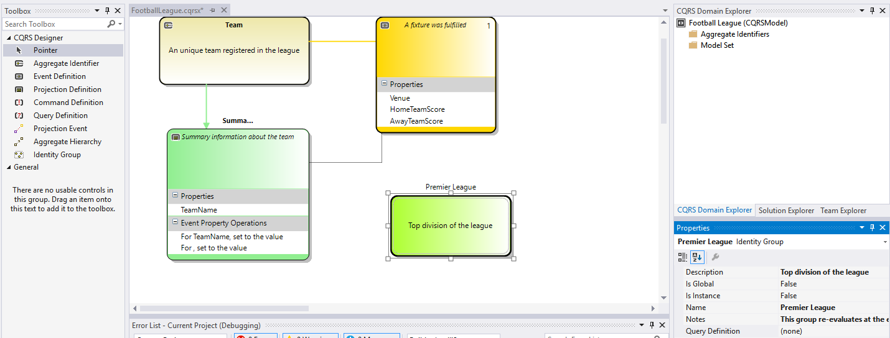Collapse Event Property Operations section

pos(175,222)
